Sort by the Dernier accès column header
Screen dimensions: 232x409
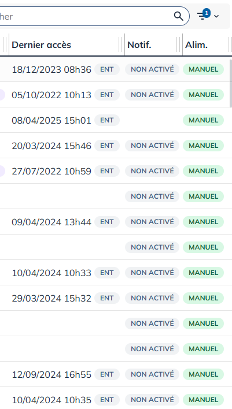point(41,45)
